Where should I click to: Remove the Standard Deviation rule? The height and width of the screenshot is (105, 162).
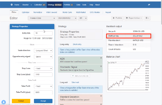pyautogui.click(x=101, y=96)
